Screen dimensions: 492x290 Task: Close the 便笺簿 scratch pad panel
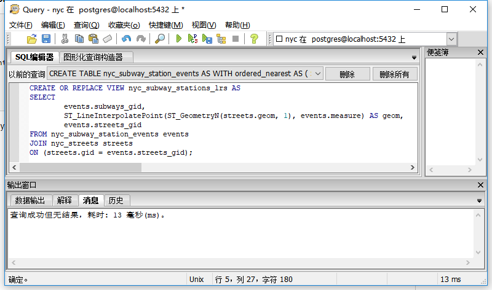click(x=480, y=52)
